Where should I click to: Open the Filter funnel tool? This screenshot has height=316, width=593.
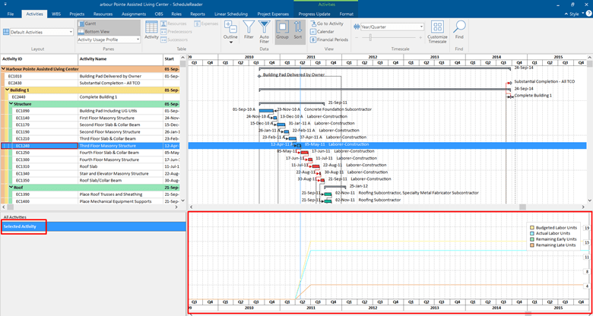pyautogui.click(x=249, y=30)
